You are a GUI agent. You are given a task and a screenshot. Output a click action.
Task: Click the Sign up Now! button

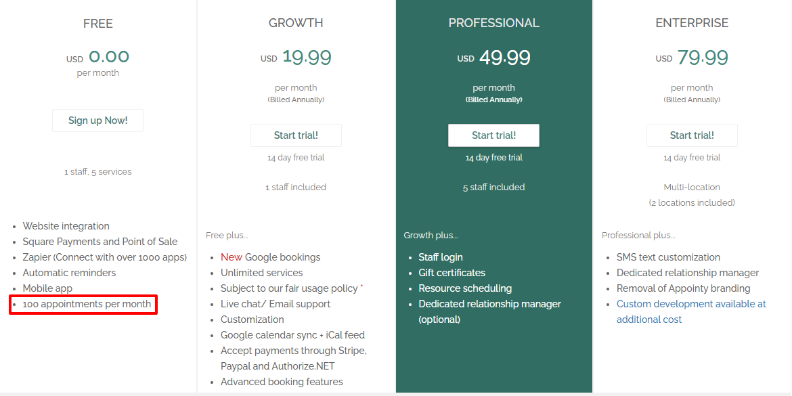click(x=97, y=120)
